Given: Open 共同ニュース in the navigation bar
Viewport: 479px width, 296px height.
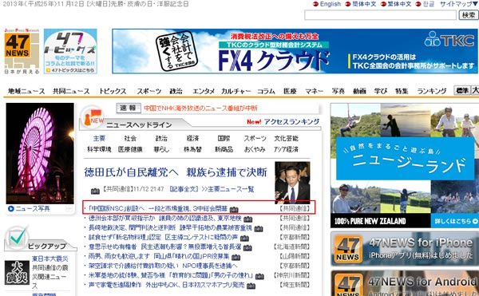Looking at the screenshot, I should click(71, 91).
